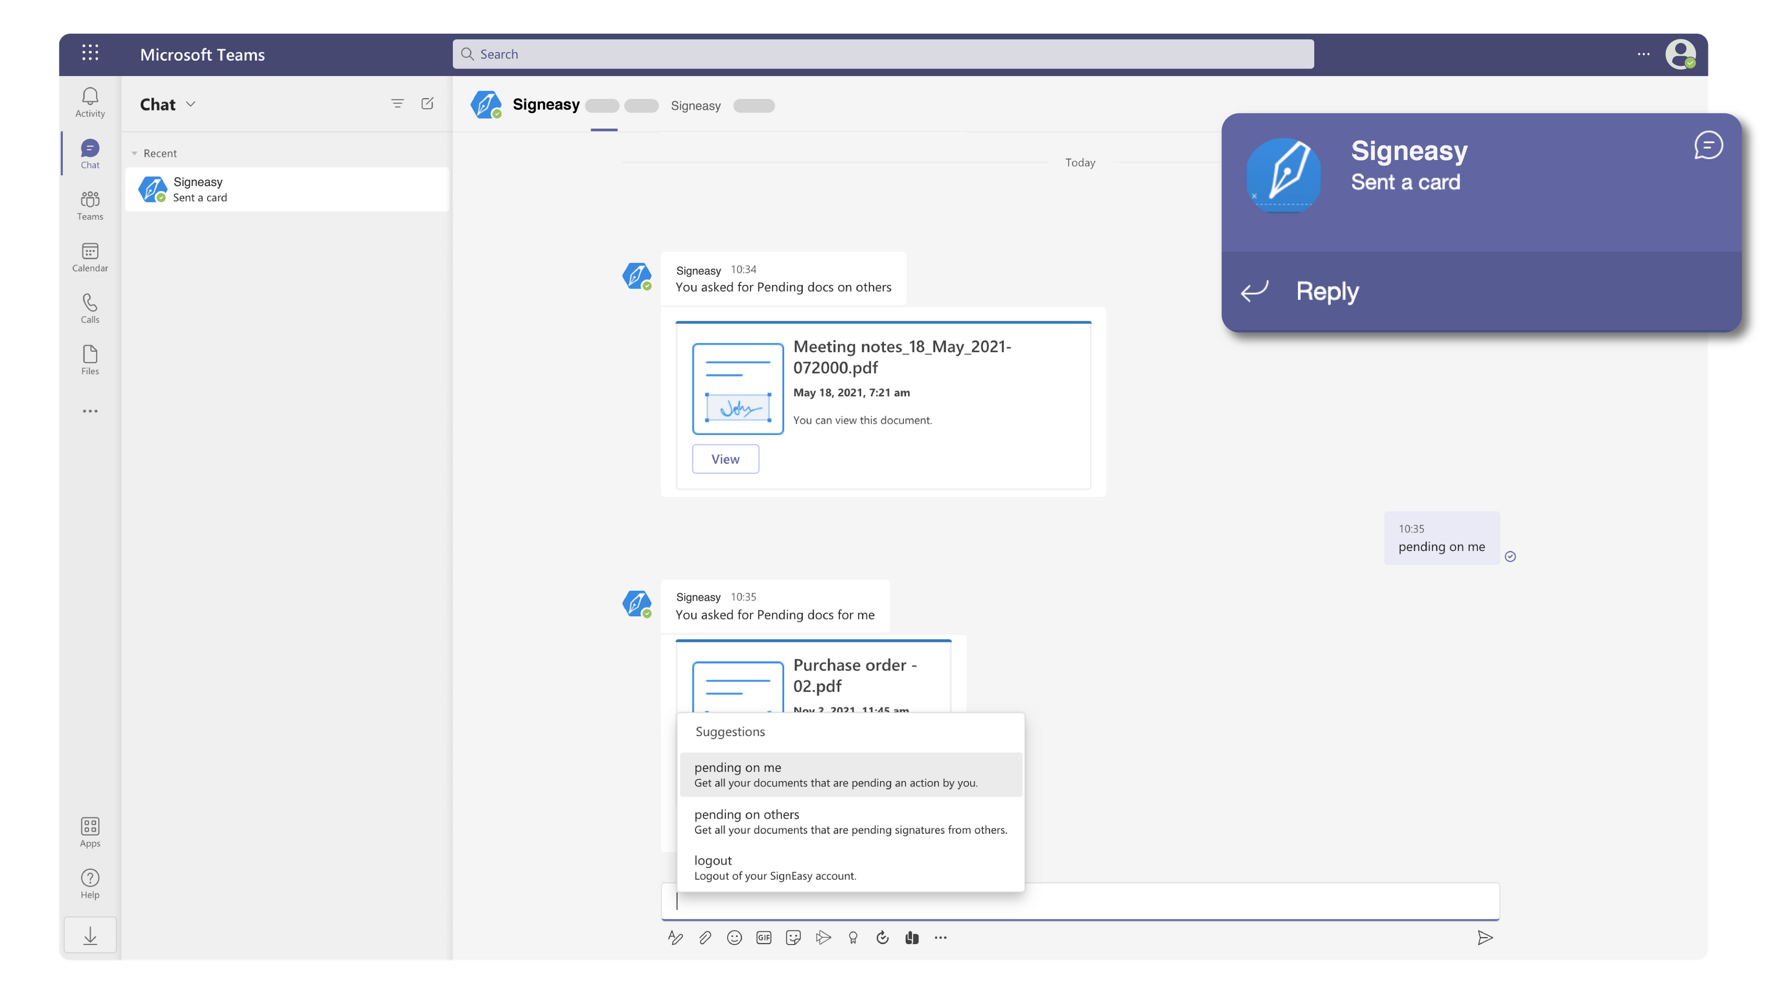Click Reply on the Signeasy notification
This screenshot has height=994, width=1767.
pos(1326,292)
